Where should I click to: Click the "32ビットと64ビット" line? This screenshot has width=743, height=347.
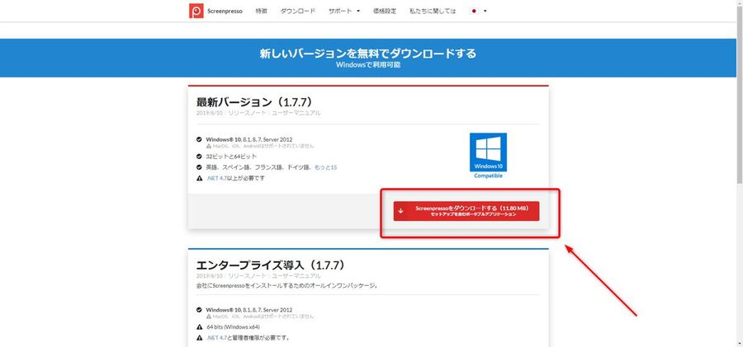[232, 157]
